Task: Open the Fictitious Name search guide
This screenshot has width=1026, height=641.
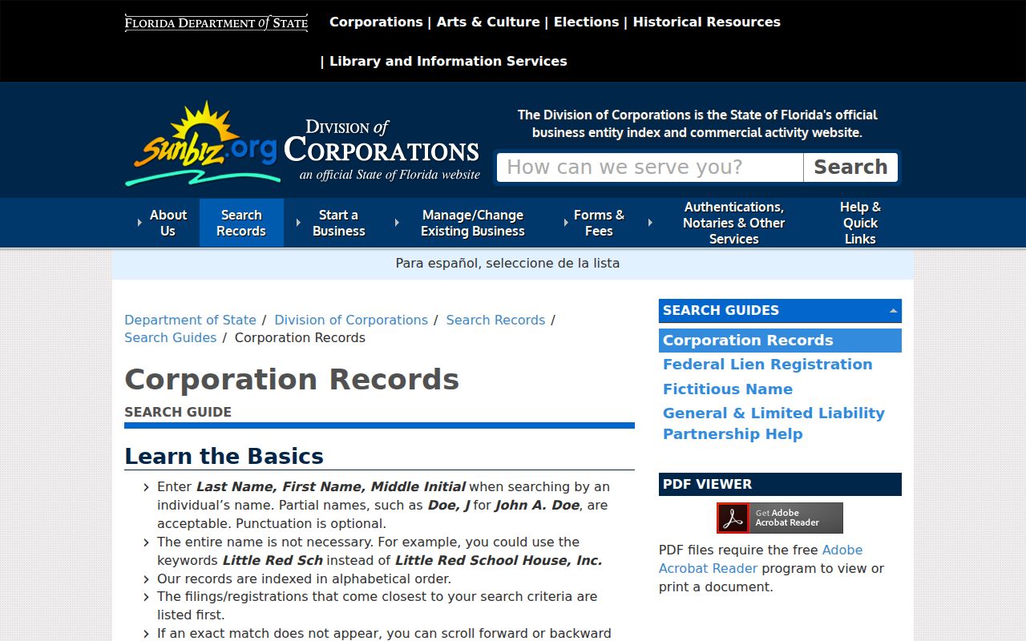Action: [x=728, y=389]
